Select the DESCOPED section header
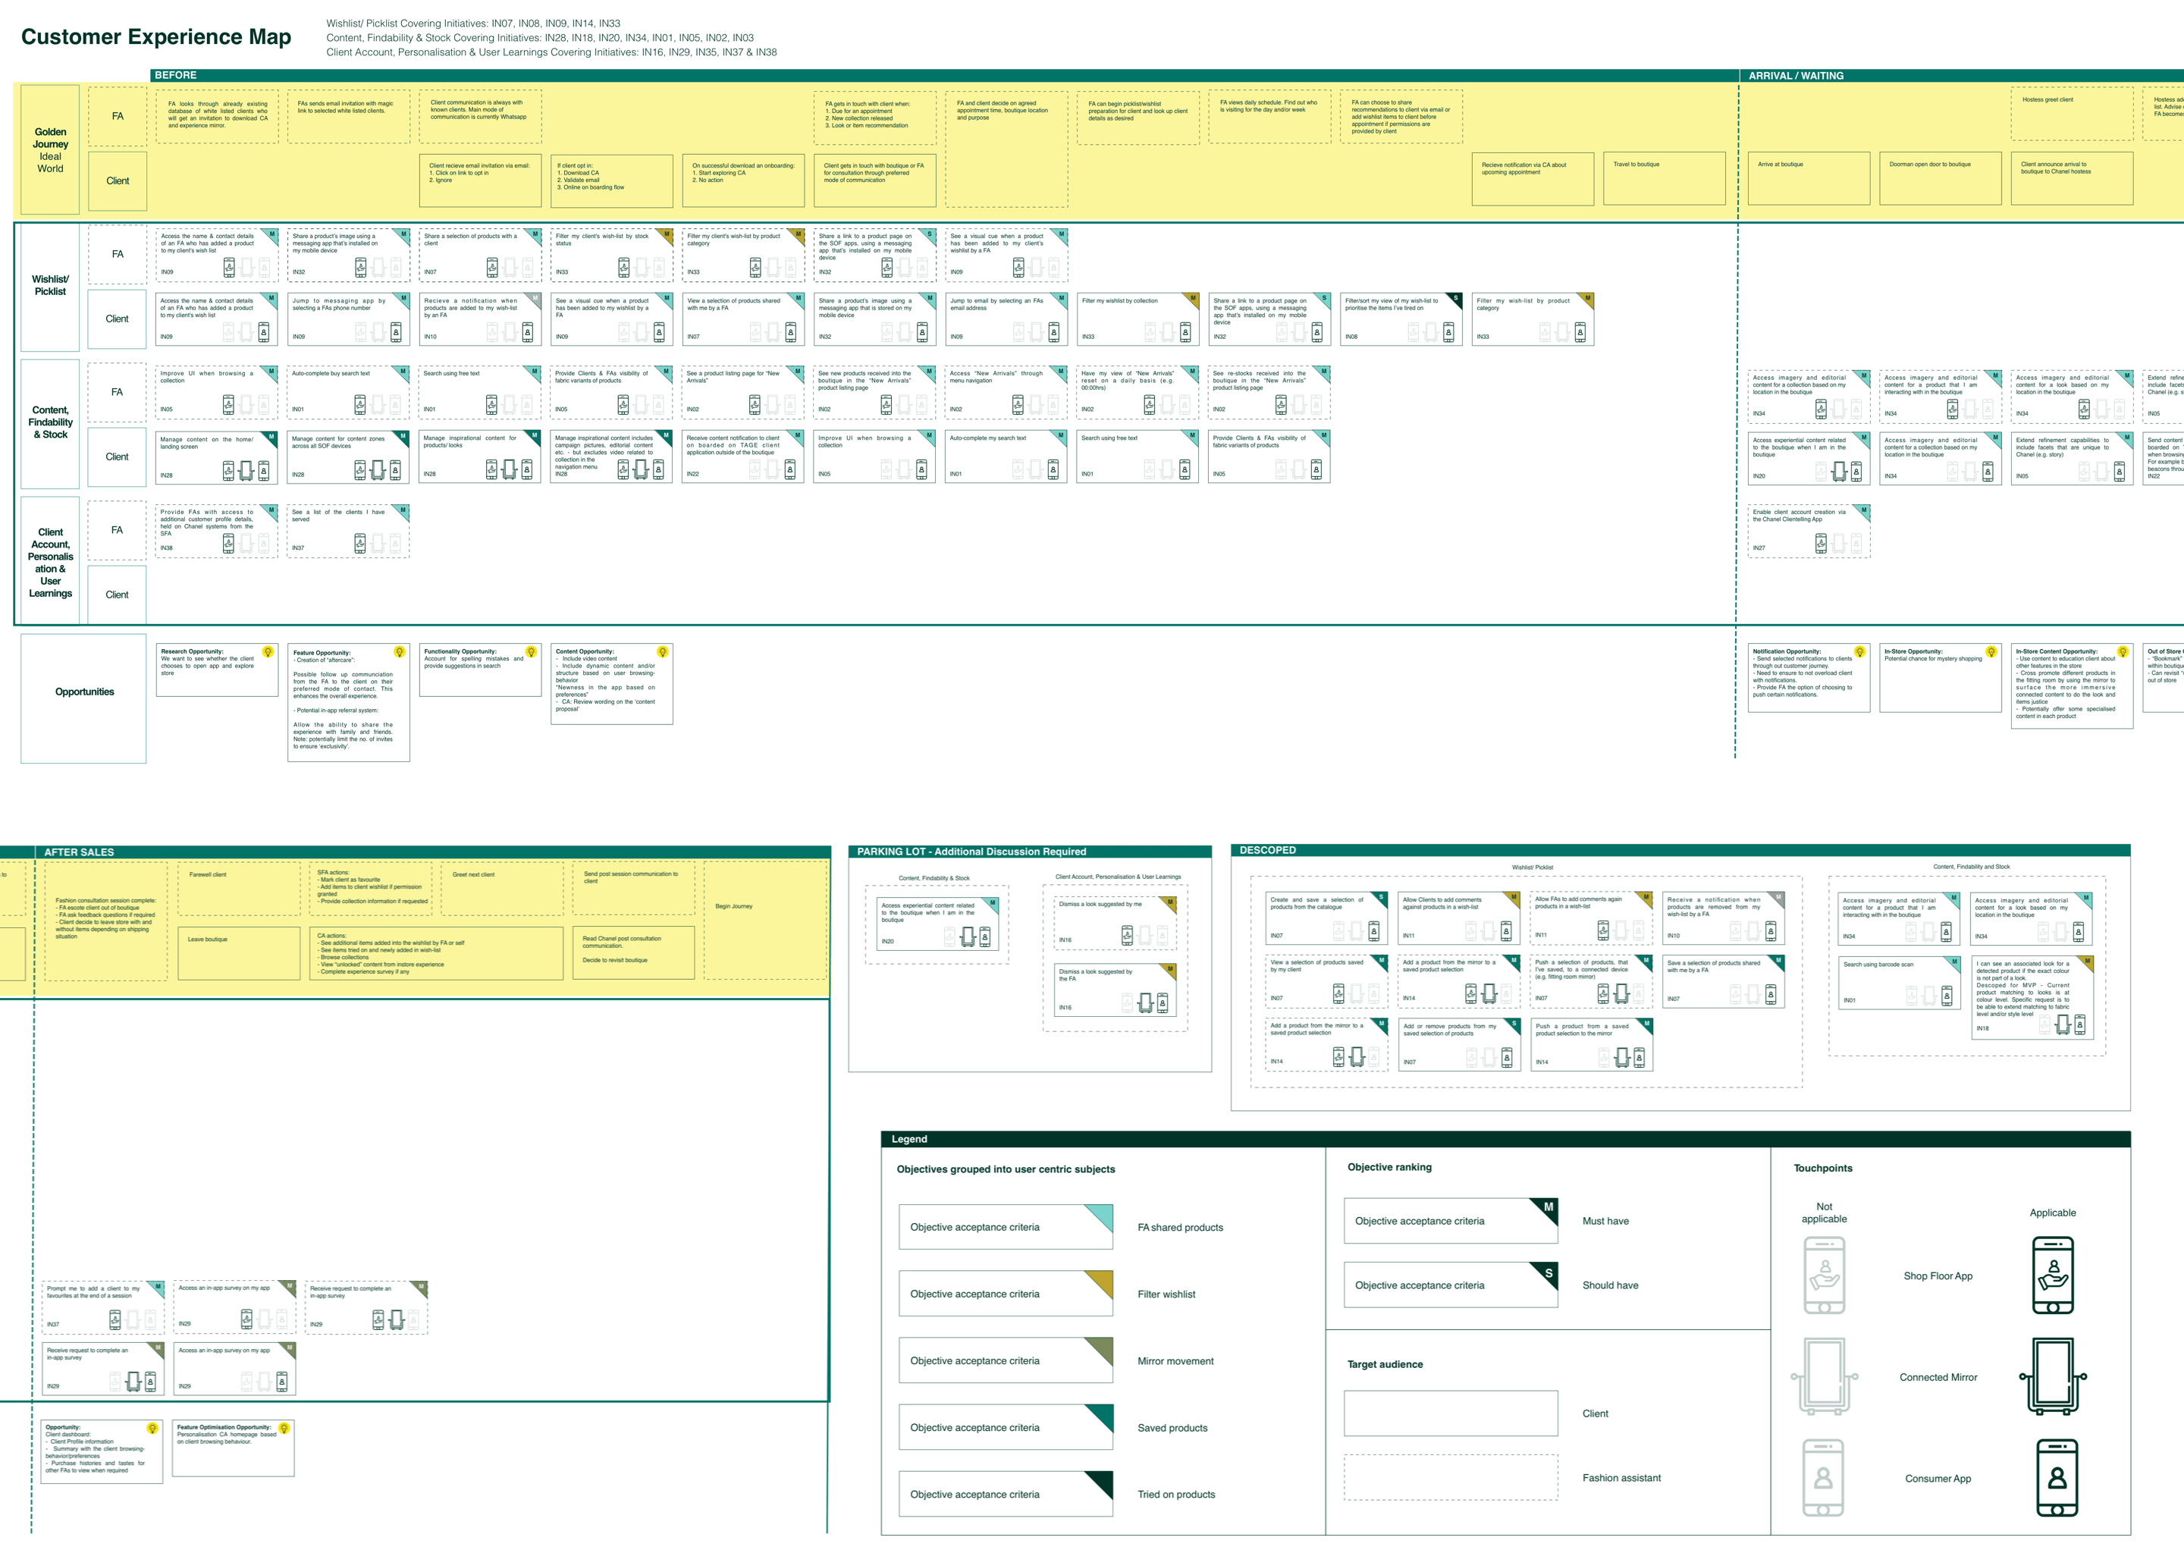2184x1553 pixels. [1680, 850]
